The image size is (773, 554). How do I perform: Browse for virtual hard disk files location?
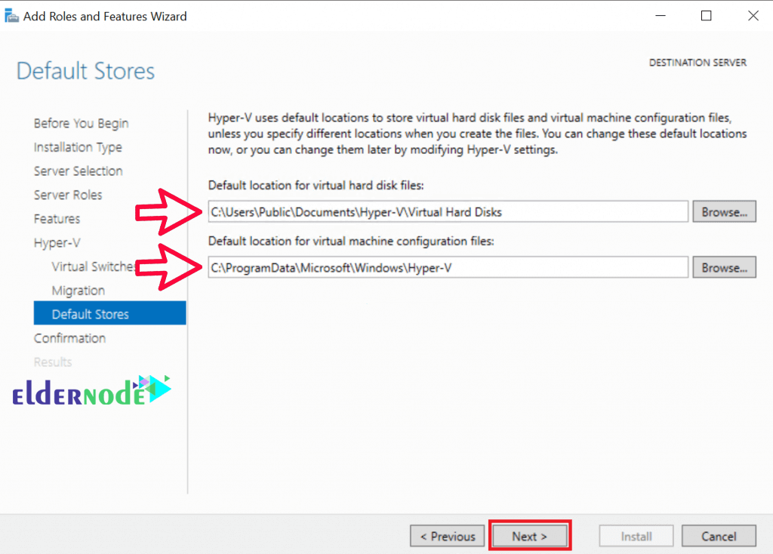(724, 211)
